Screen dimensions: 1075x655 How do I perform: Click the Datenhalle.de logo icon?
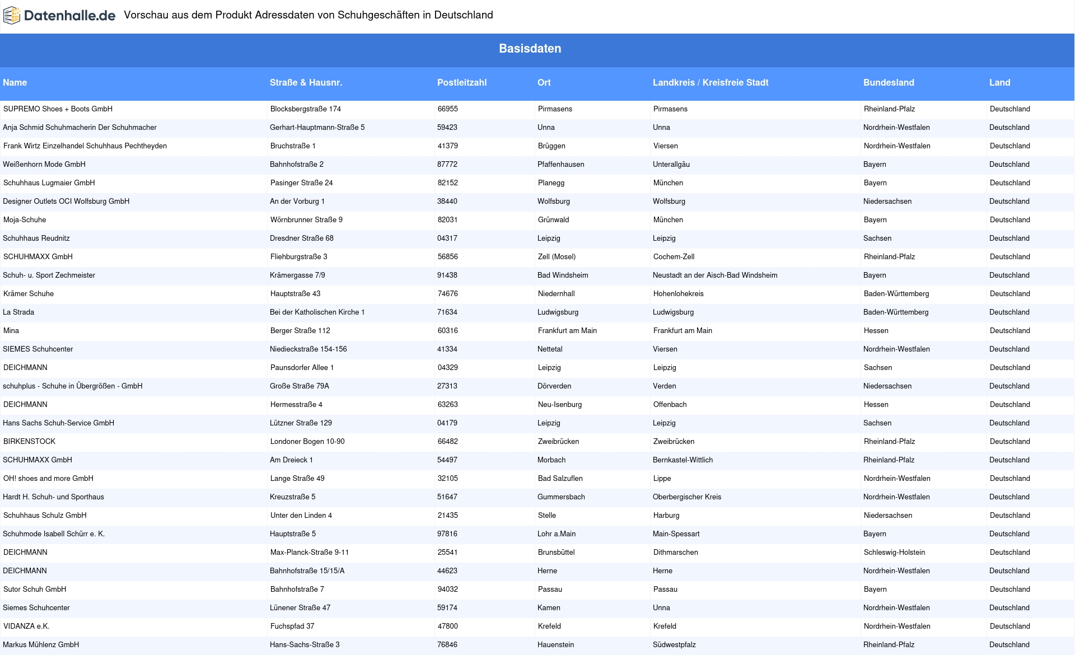pos(12,16)
